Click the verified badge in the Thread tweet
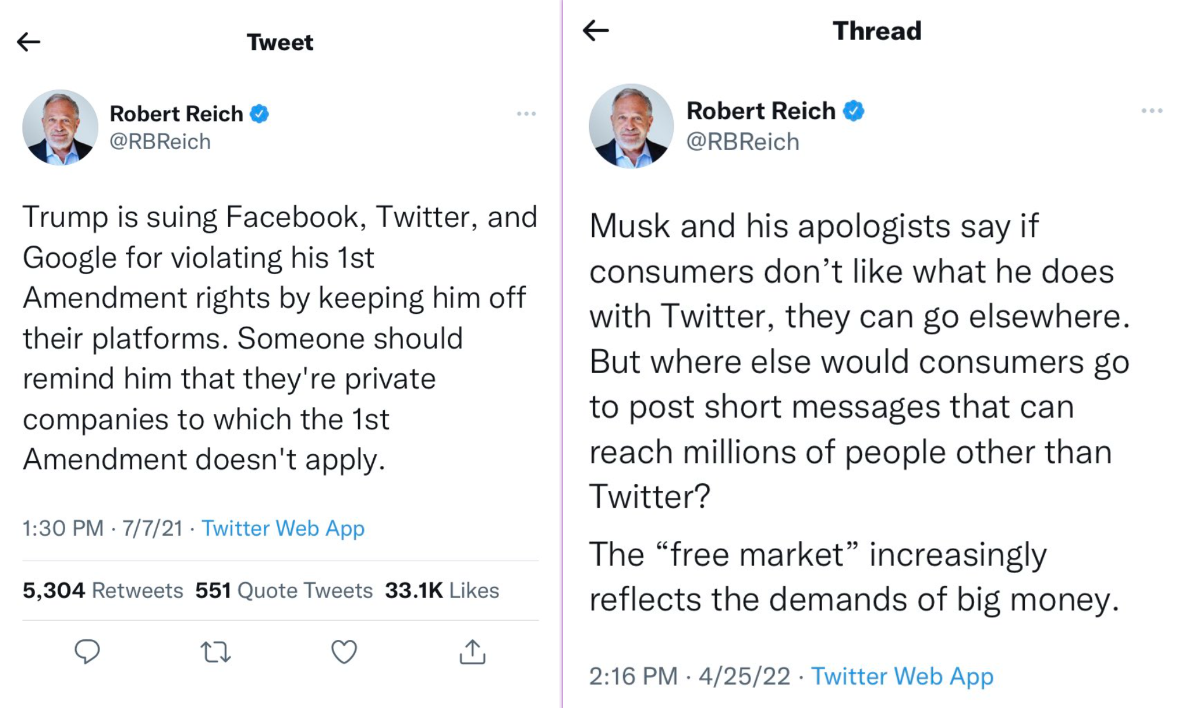1189x708 pixels. pos(854,111)
